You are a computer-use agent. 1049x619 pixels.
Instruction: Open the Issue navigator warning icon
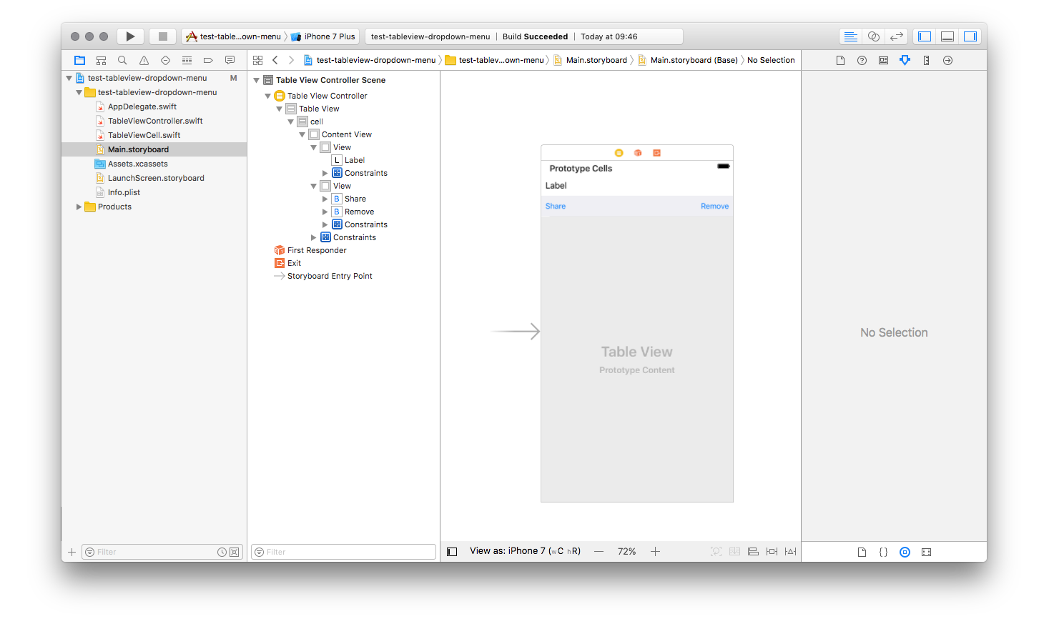(144, 61)
